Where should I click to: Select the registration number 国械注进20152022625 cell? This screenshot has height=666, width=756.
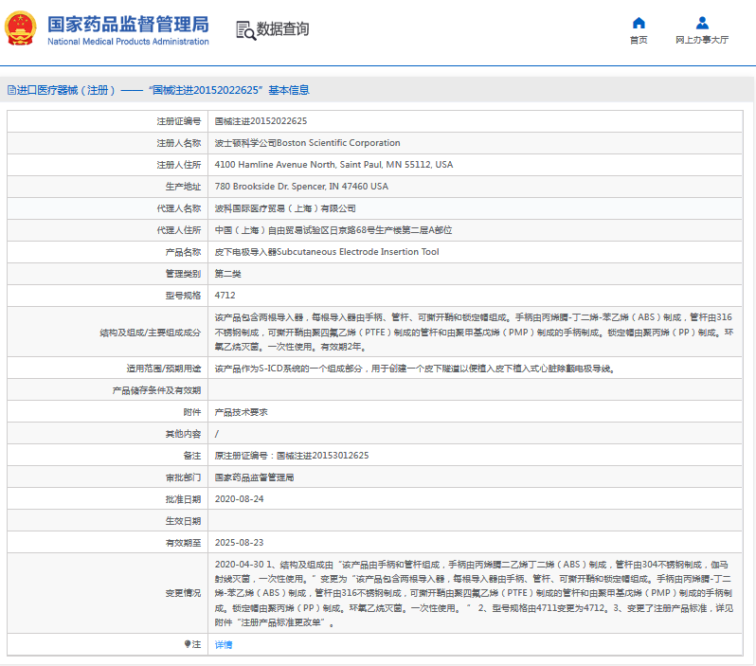[261, 121]
